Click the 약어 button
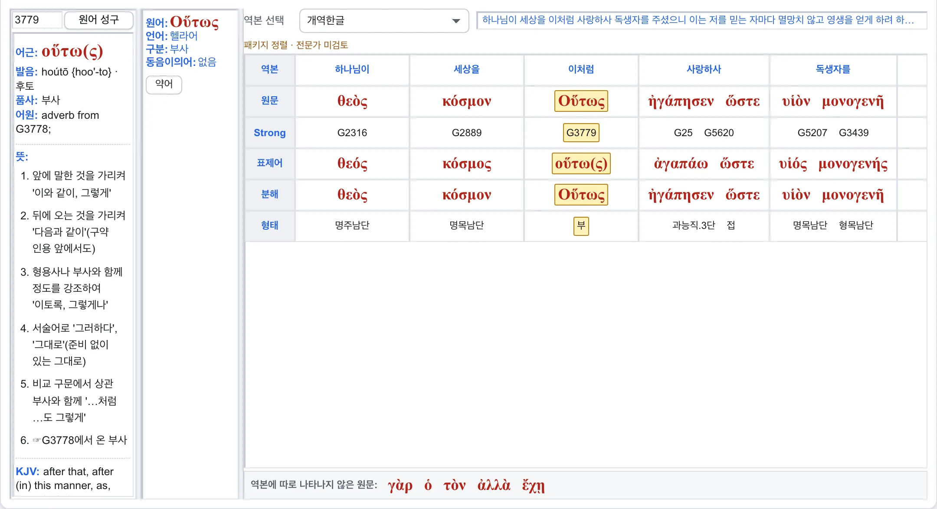Image resolution: width=937 pixels, height=509 pixels. coord(164,84)
